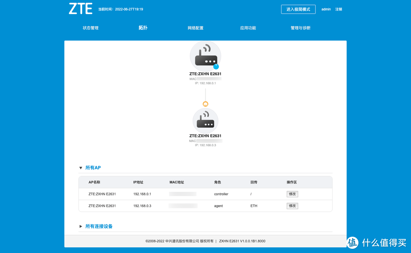Screen dimensions: 411x253
Task: Open the 管理与诊断 tab
Action: (301, 28)
